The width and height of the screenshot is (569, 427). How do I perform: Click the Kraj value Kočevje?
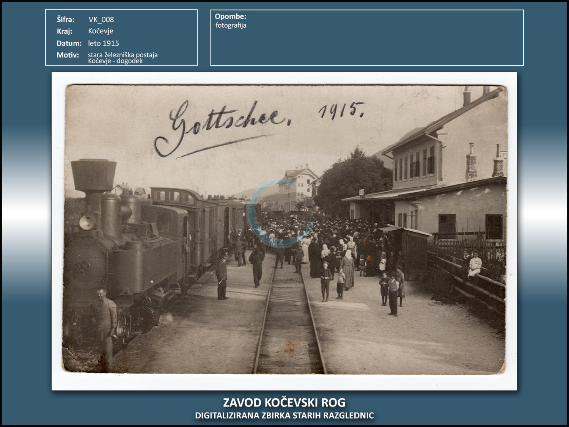[101, 31]
